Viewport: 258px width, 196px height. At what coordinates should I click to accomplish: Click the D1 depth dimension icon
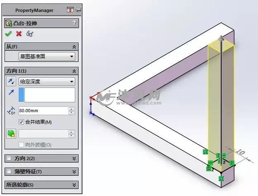(11, 111)
